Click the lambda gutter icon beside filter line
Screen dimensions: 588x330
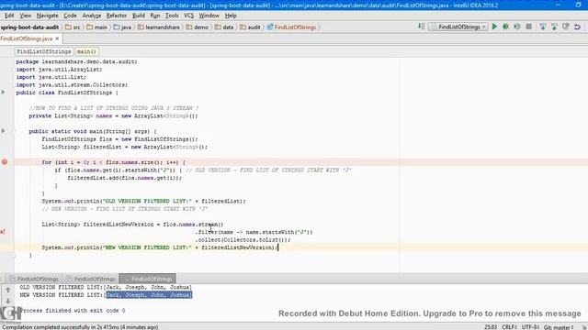3,232
